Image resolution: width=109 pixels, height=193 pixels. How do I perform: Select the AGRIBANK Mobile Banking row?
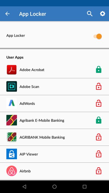point(54,137)
